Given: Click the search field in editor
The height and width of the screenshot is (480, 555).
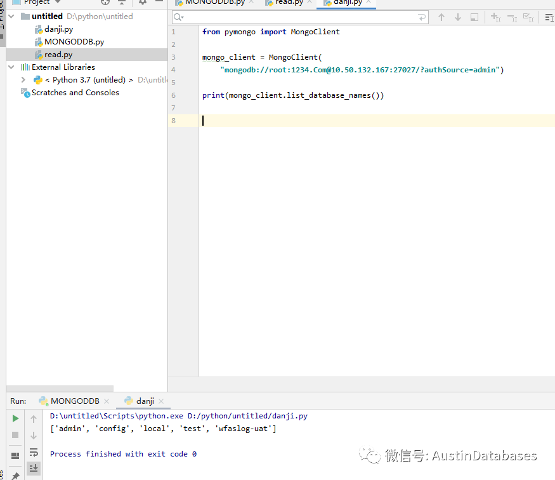Looking at the screenshot, I should (300, 17).
